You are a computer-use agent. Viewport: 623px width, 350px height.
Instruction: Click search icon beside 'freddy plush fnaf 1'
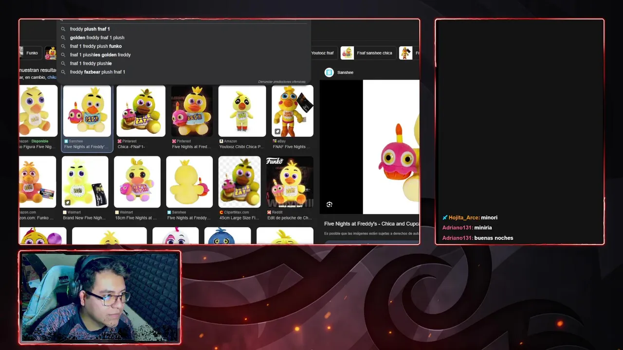pyautogui.click(x=63, y=29)
